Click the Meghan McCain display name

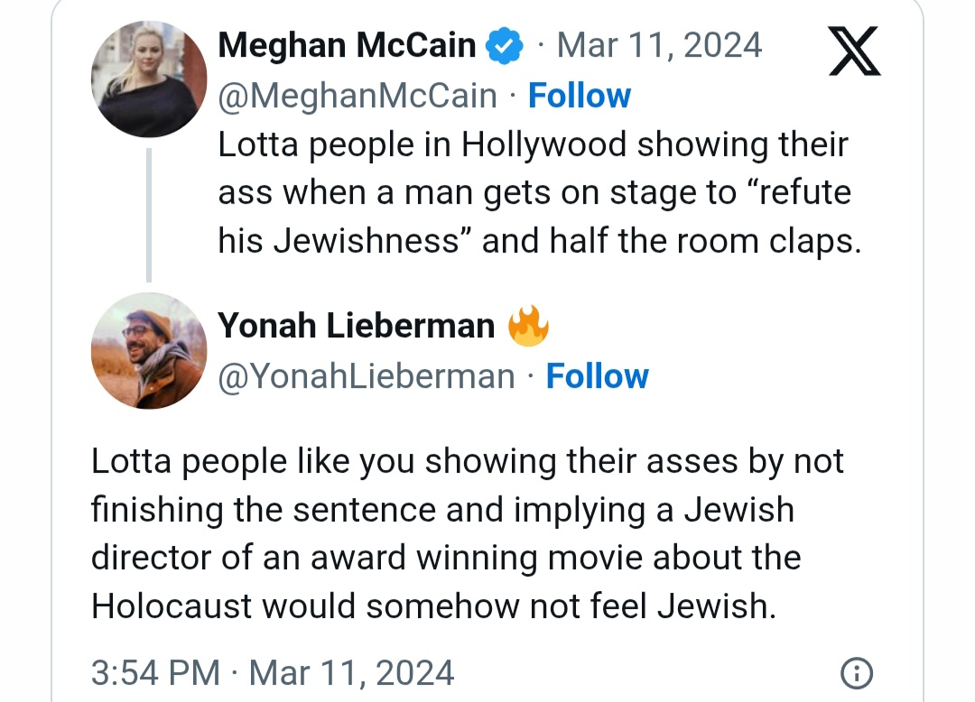click(x=347, y=45)
